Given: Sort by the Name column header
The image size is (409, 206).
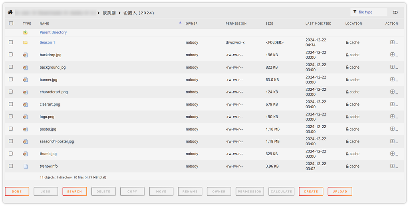Looking at the screenshot, I should tap(44, 24).
